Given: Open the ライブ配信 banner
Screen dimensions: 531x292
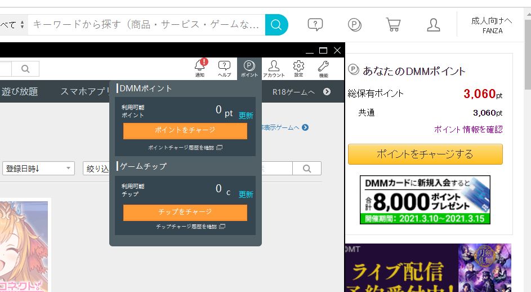Looking at the screenshot, I should (x=428, y=268).
